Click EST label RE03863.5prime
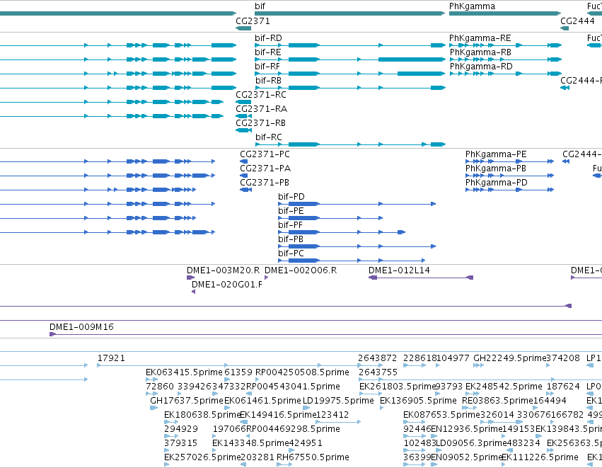The image size is (602, 468). click(497, 401)
